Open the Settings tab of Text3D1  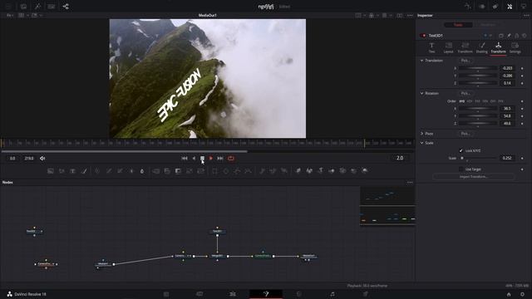coord(515,48)
